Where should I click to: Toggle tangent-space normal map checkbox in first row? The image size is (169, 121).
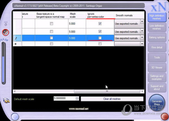[x=52, y=23]
